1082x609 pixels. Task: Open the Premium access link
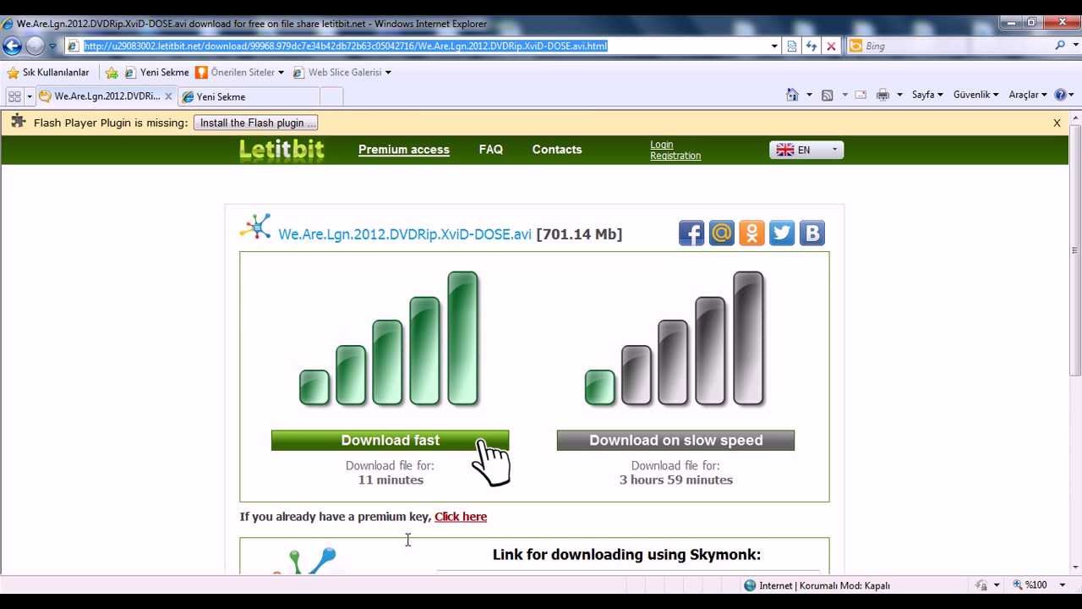[x=404, y=150]
